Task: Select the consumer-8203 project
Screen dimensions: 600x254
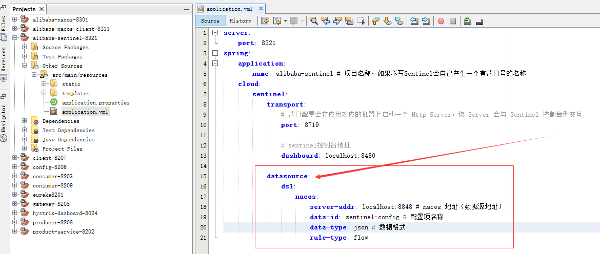Action: [x=52, y=177]
